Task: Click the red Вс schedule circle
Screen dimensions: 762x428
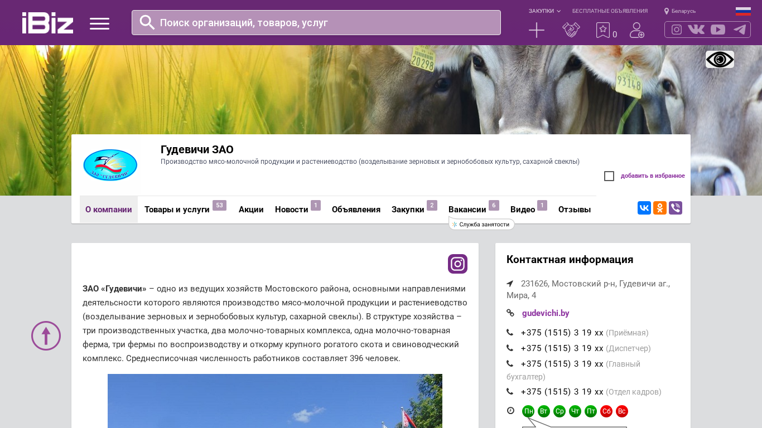Action: pyautogui.click(x=622, y=411)
